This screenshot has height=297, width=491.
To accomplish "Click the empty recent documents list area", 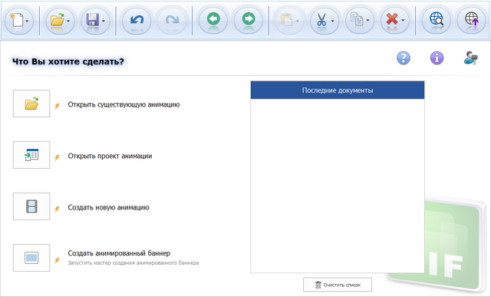I will (338, 186).
